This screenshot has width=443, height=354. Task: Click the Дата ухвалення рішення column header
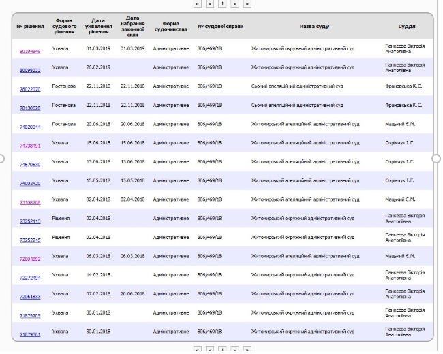tap(98, 26)
